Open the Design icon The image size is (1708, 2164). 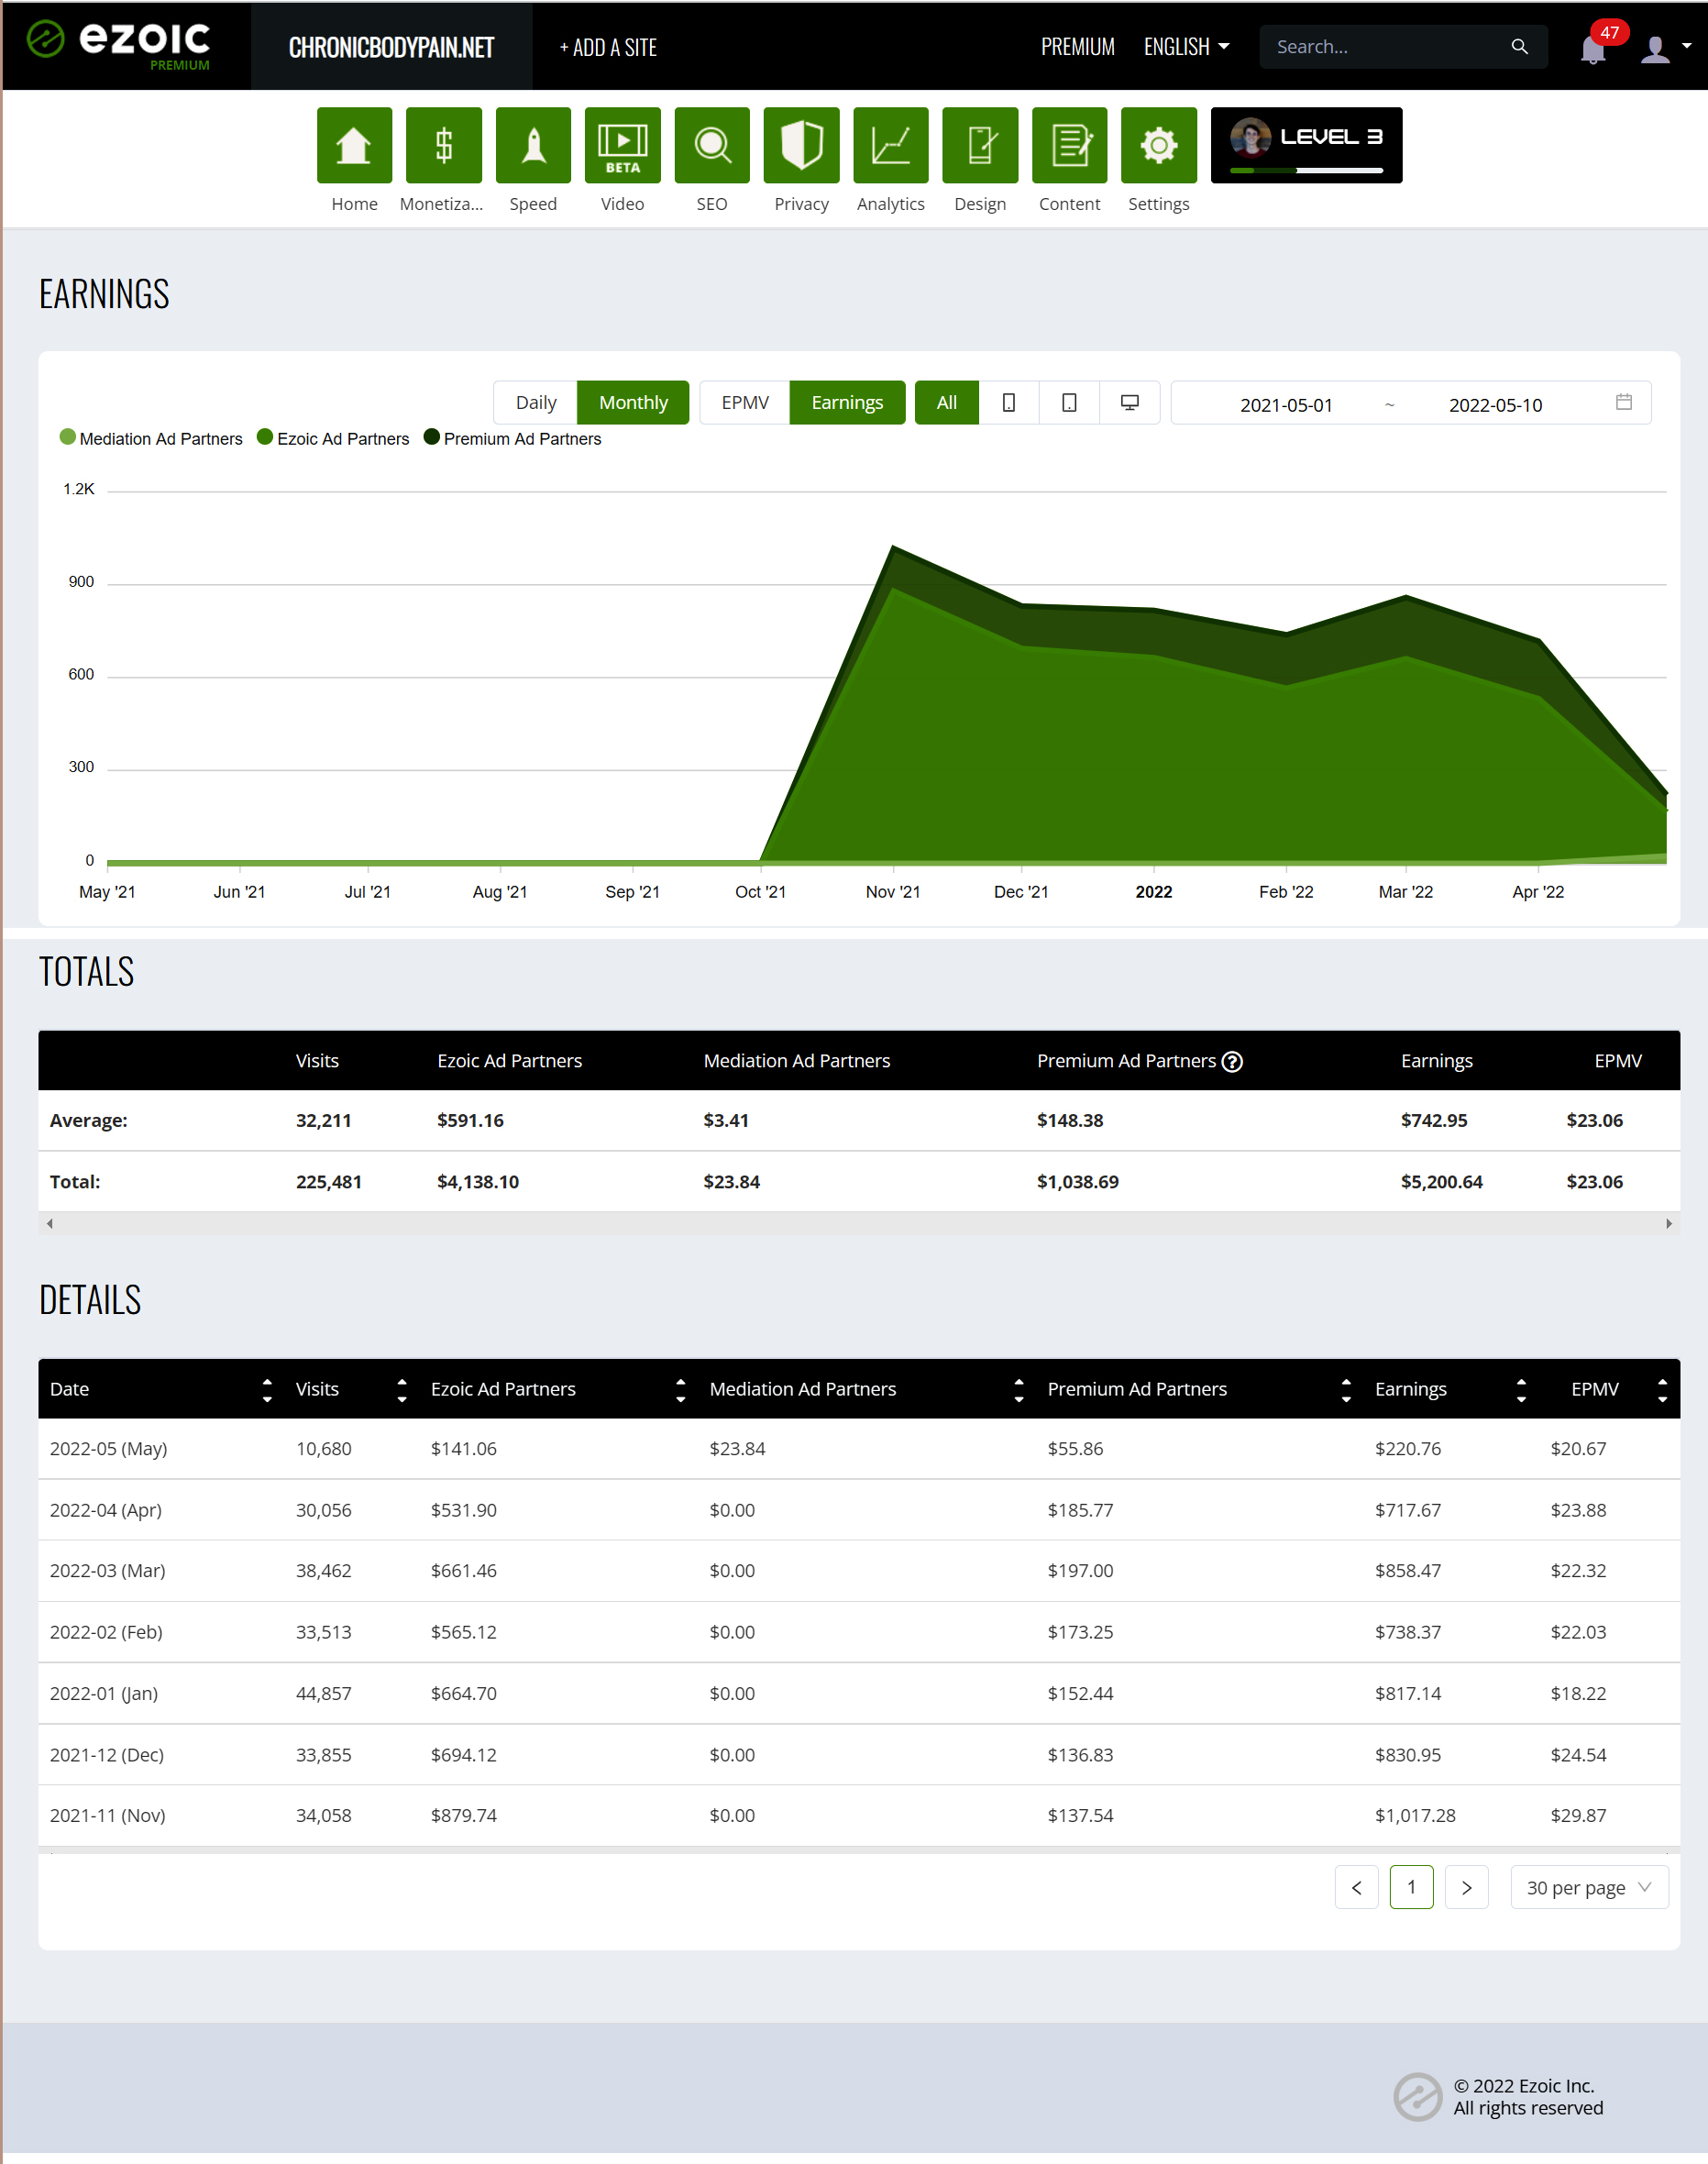(980, 146)
